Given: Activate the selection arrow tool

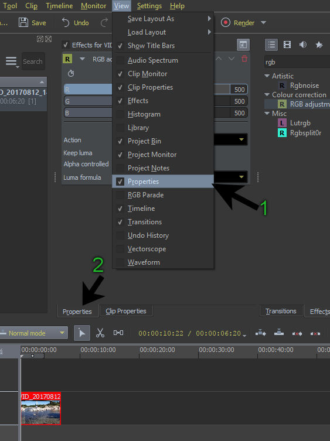Looking at the screenshot, I should pyautogui.click(x=82, y=333).
